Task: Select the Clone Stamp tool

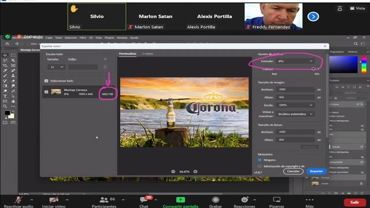Action: pyautogui.click(x=13, y=76)
